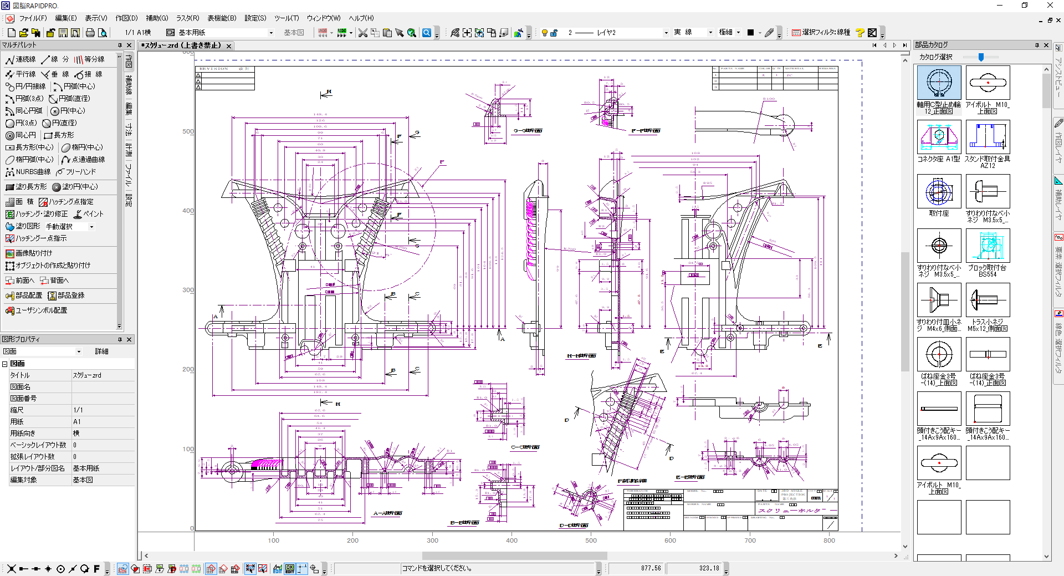Open the 作図(D) menu

coord(126,18)
